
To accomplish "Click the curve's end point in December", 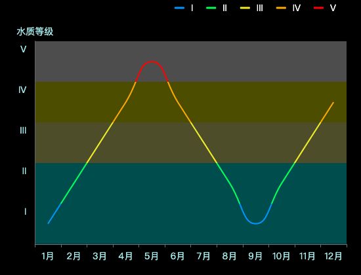I will pos(333,102).
